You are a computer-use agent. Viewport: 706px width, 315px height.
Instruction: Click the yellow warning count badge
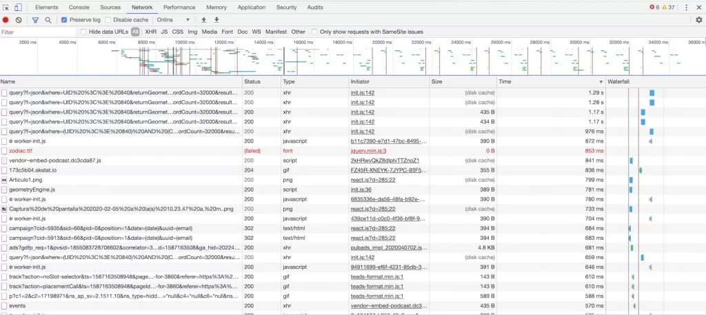click(668, 7)
